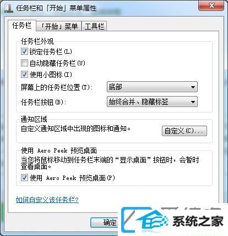Image resolution: width=228 pixels, height=236 pixels.
Task: Click the arrow of the 底部 combo box
Action: 193,87
